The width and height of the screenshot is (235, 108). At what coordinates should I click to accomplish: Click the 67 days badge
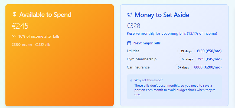click(x=183, y=67)
